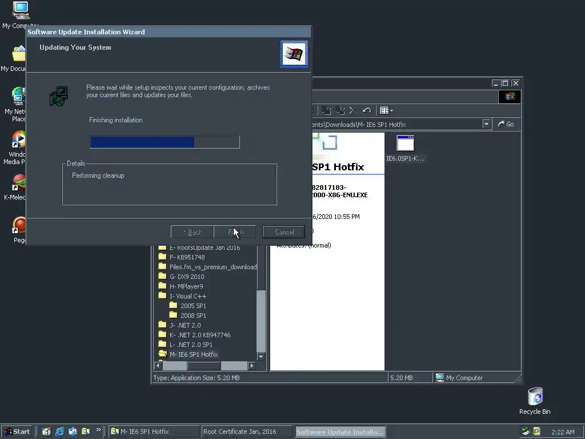The width and height of the screenshot is (585, 439).
Task: Click the fourth Quick Launch search-folder icon
Action: [x=86, y=432]
